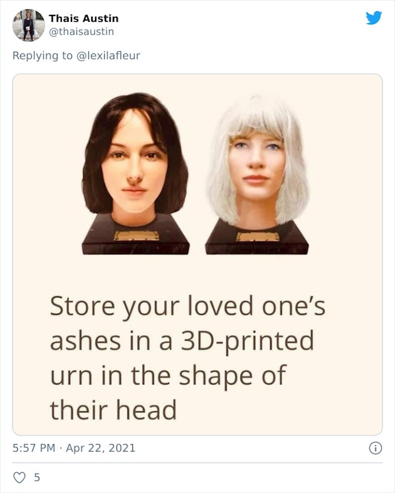Click the "their head" caption line

[113, 409]
